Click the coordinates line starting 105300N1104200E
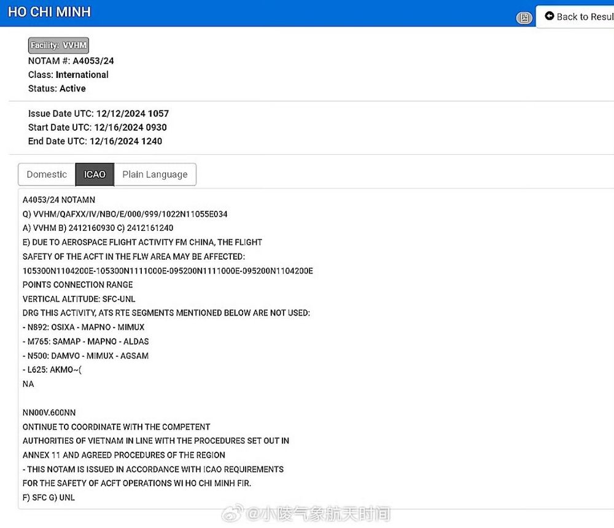 [168, 271]
